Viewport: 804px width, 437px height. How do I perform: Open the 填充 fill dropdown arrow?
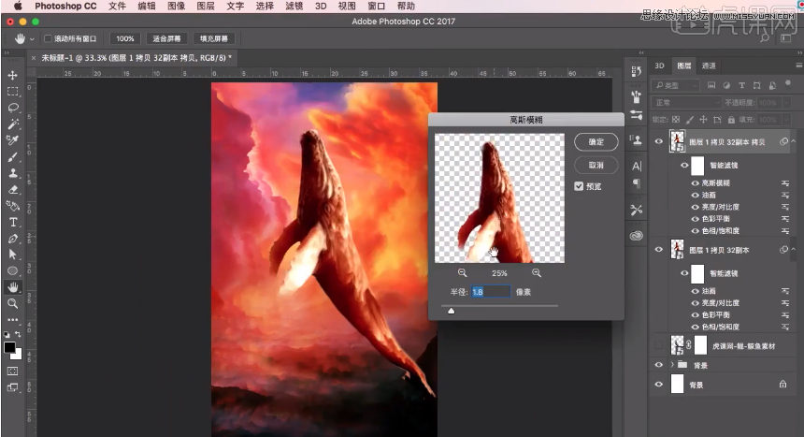point(786,120)
